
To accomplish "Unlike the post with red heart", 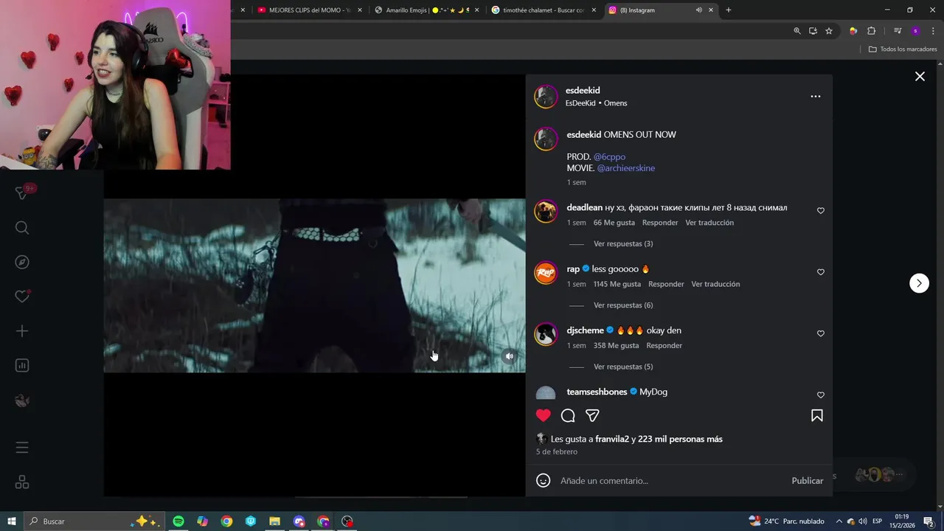I will pos(544,415).
